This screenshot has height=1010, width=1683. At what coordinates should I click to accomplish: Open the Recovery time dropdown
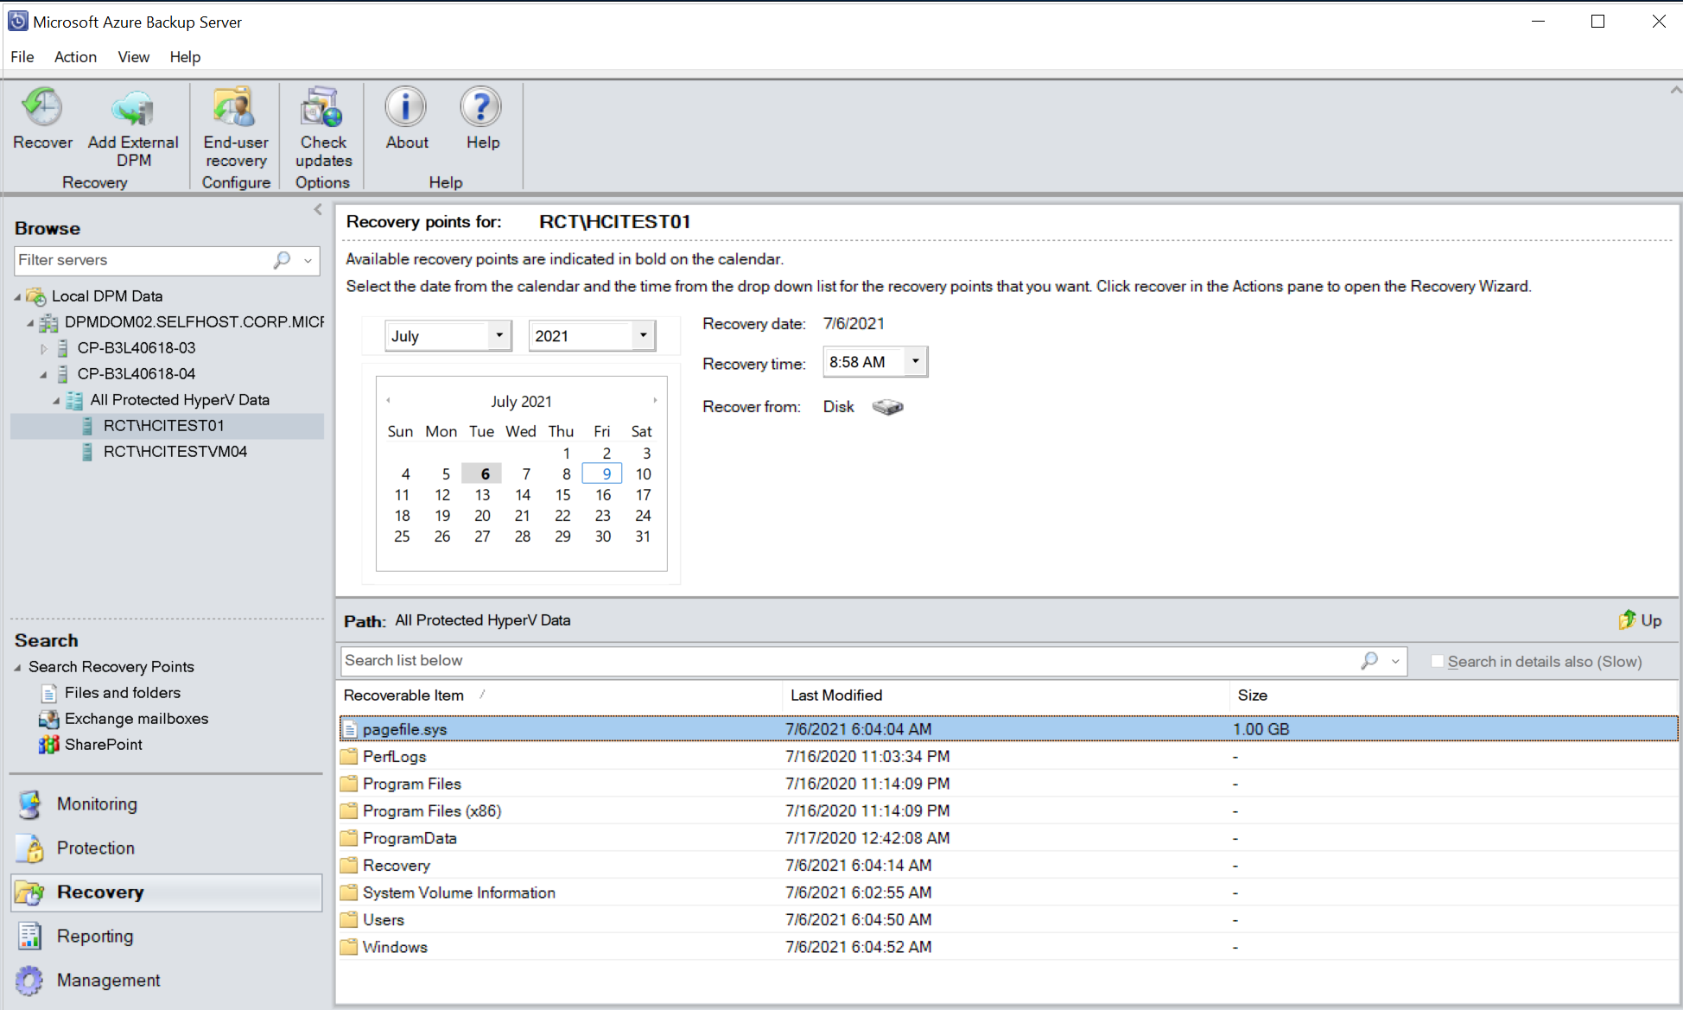tap(916, 361)
